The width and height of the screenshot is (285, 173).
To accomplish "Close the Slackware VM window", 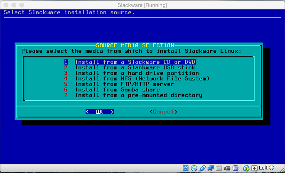I will pyautogui.click(x=6, y=5).
